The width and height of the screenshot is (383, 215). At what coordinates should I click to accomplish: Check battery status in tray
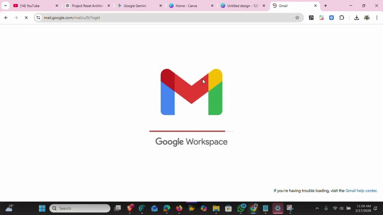349,208
